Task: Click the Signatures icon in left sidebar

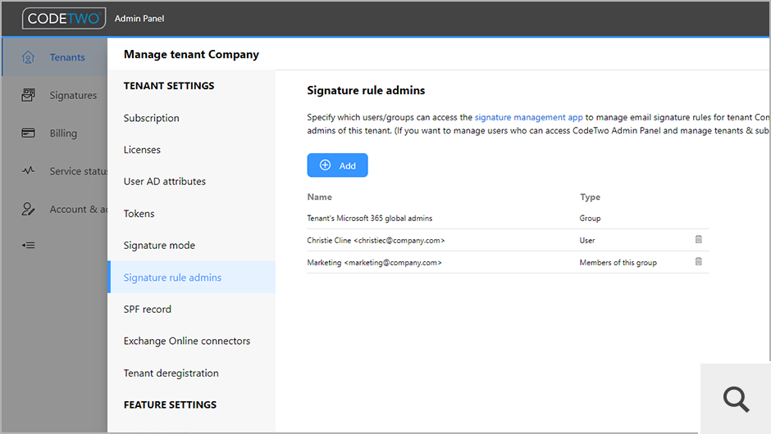Action: coord(29,95)
